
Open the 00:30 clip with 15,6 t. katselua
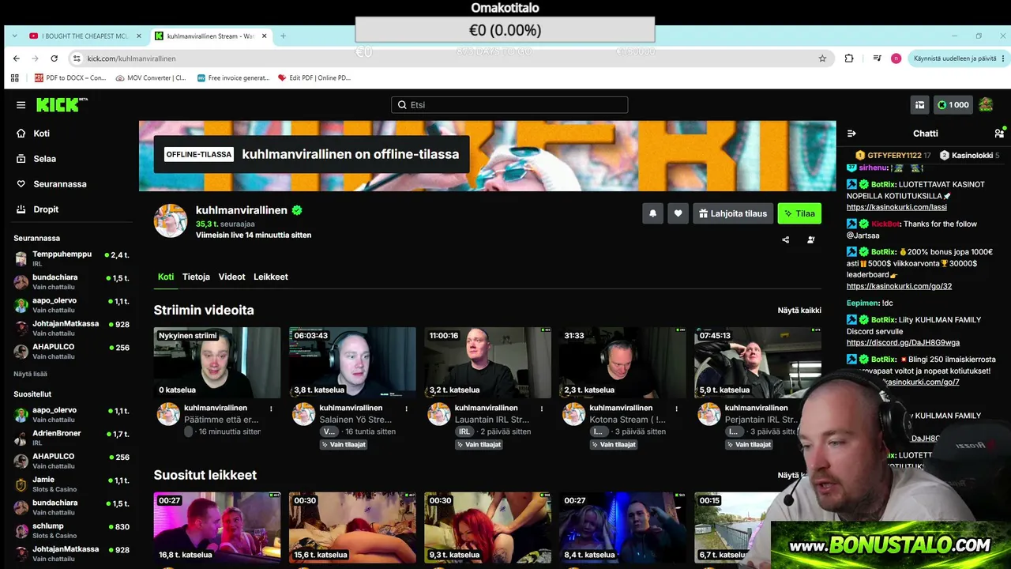click(352, 527)
